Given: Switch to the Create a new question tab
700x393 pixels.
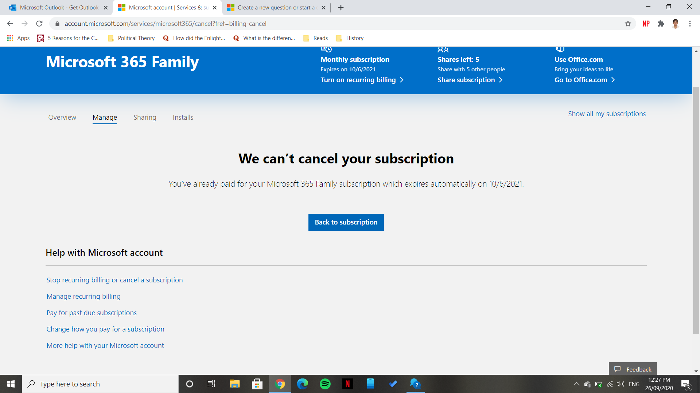Looking at the screenshot, I should tap(276, 8).
